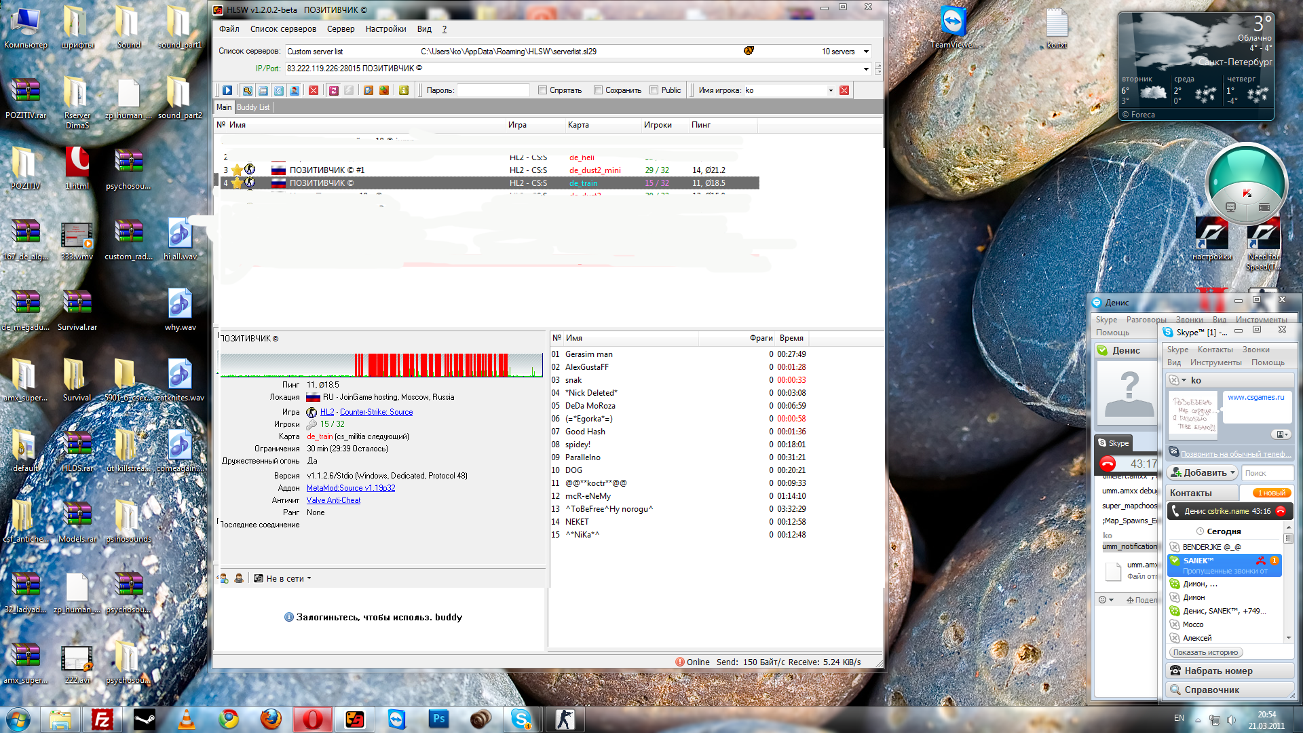Viewport: 1303px width, 733px height.
Task: Enable the Сохранить checkbox
Action: tap(598, 90)
